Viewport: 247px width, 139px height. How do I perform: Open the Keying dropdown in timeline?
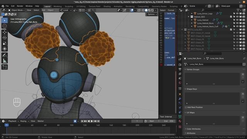click(24, 121)
